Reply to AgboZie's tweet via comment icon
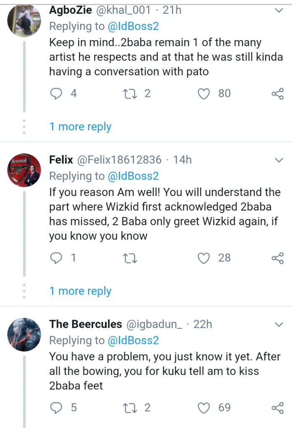292x428 pixels. 56,94
